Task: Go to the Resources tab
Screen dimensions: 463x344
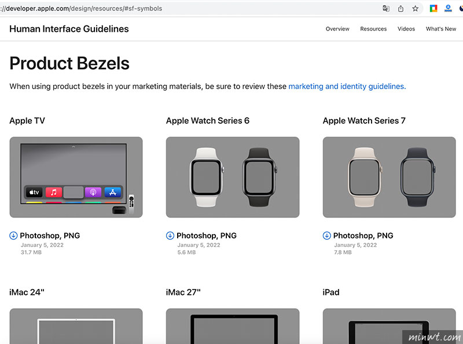Action: point(373,29)
